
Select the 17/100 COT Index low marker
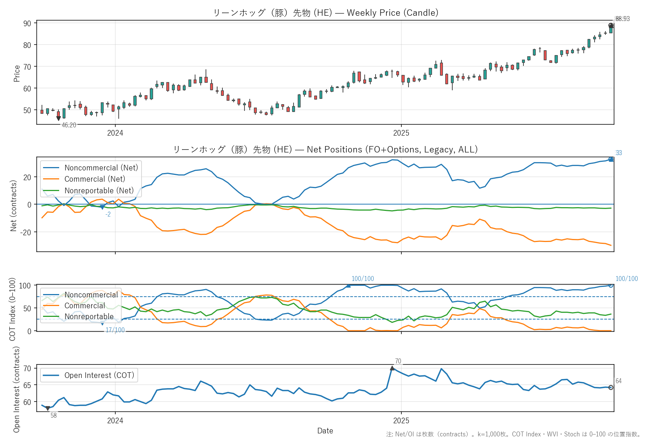click(x=102, y=323)
